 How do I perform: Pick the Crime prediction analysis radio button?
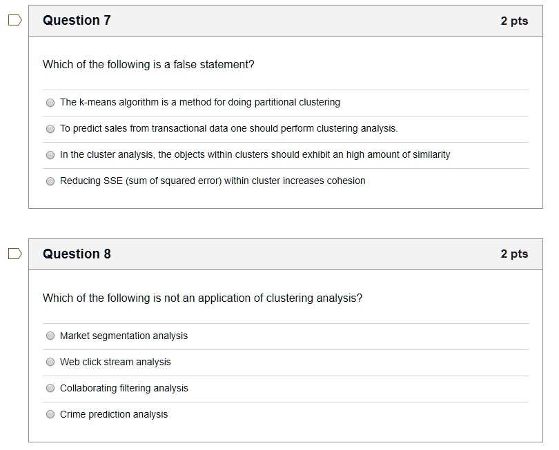[x=50, y=414]
